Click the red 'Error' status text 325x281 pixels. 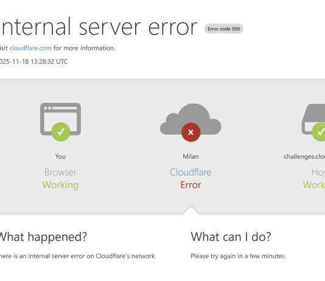point(190,185)
